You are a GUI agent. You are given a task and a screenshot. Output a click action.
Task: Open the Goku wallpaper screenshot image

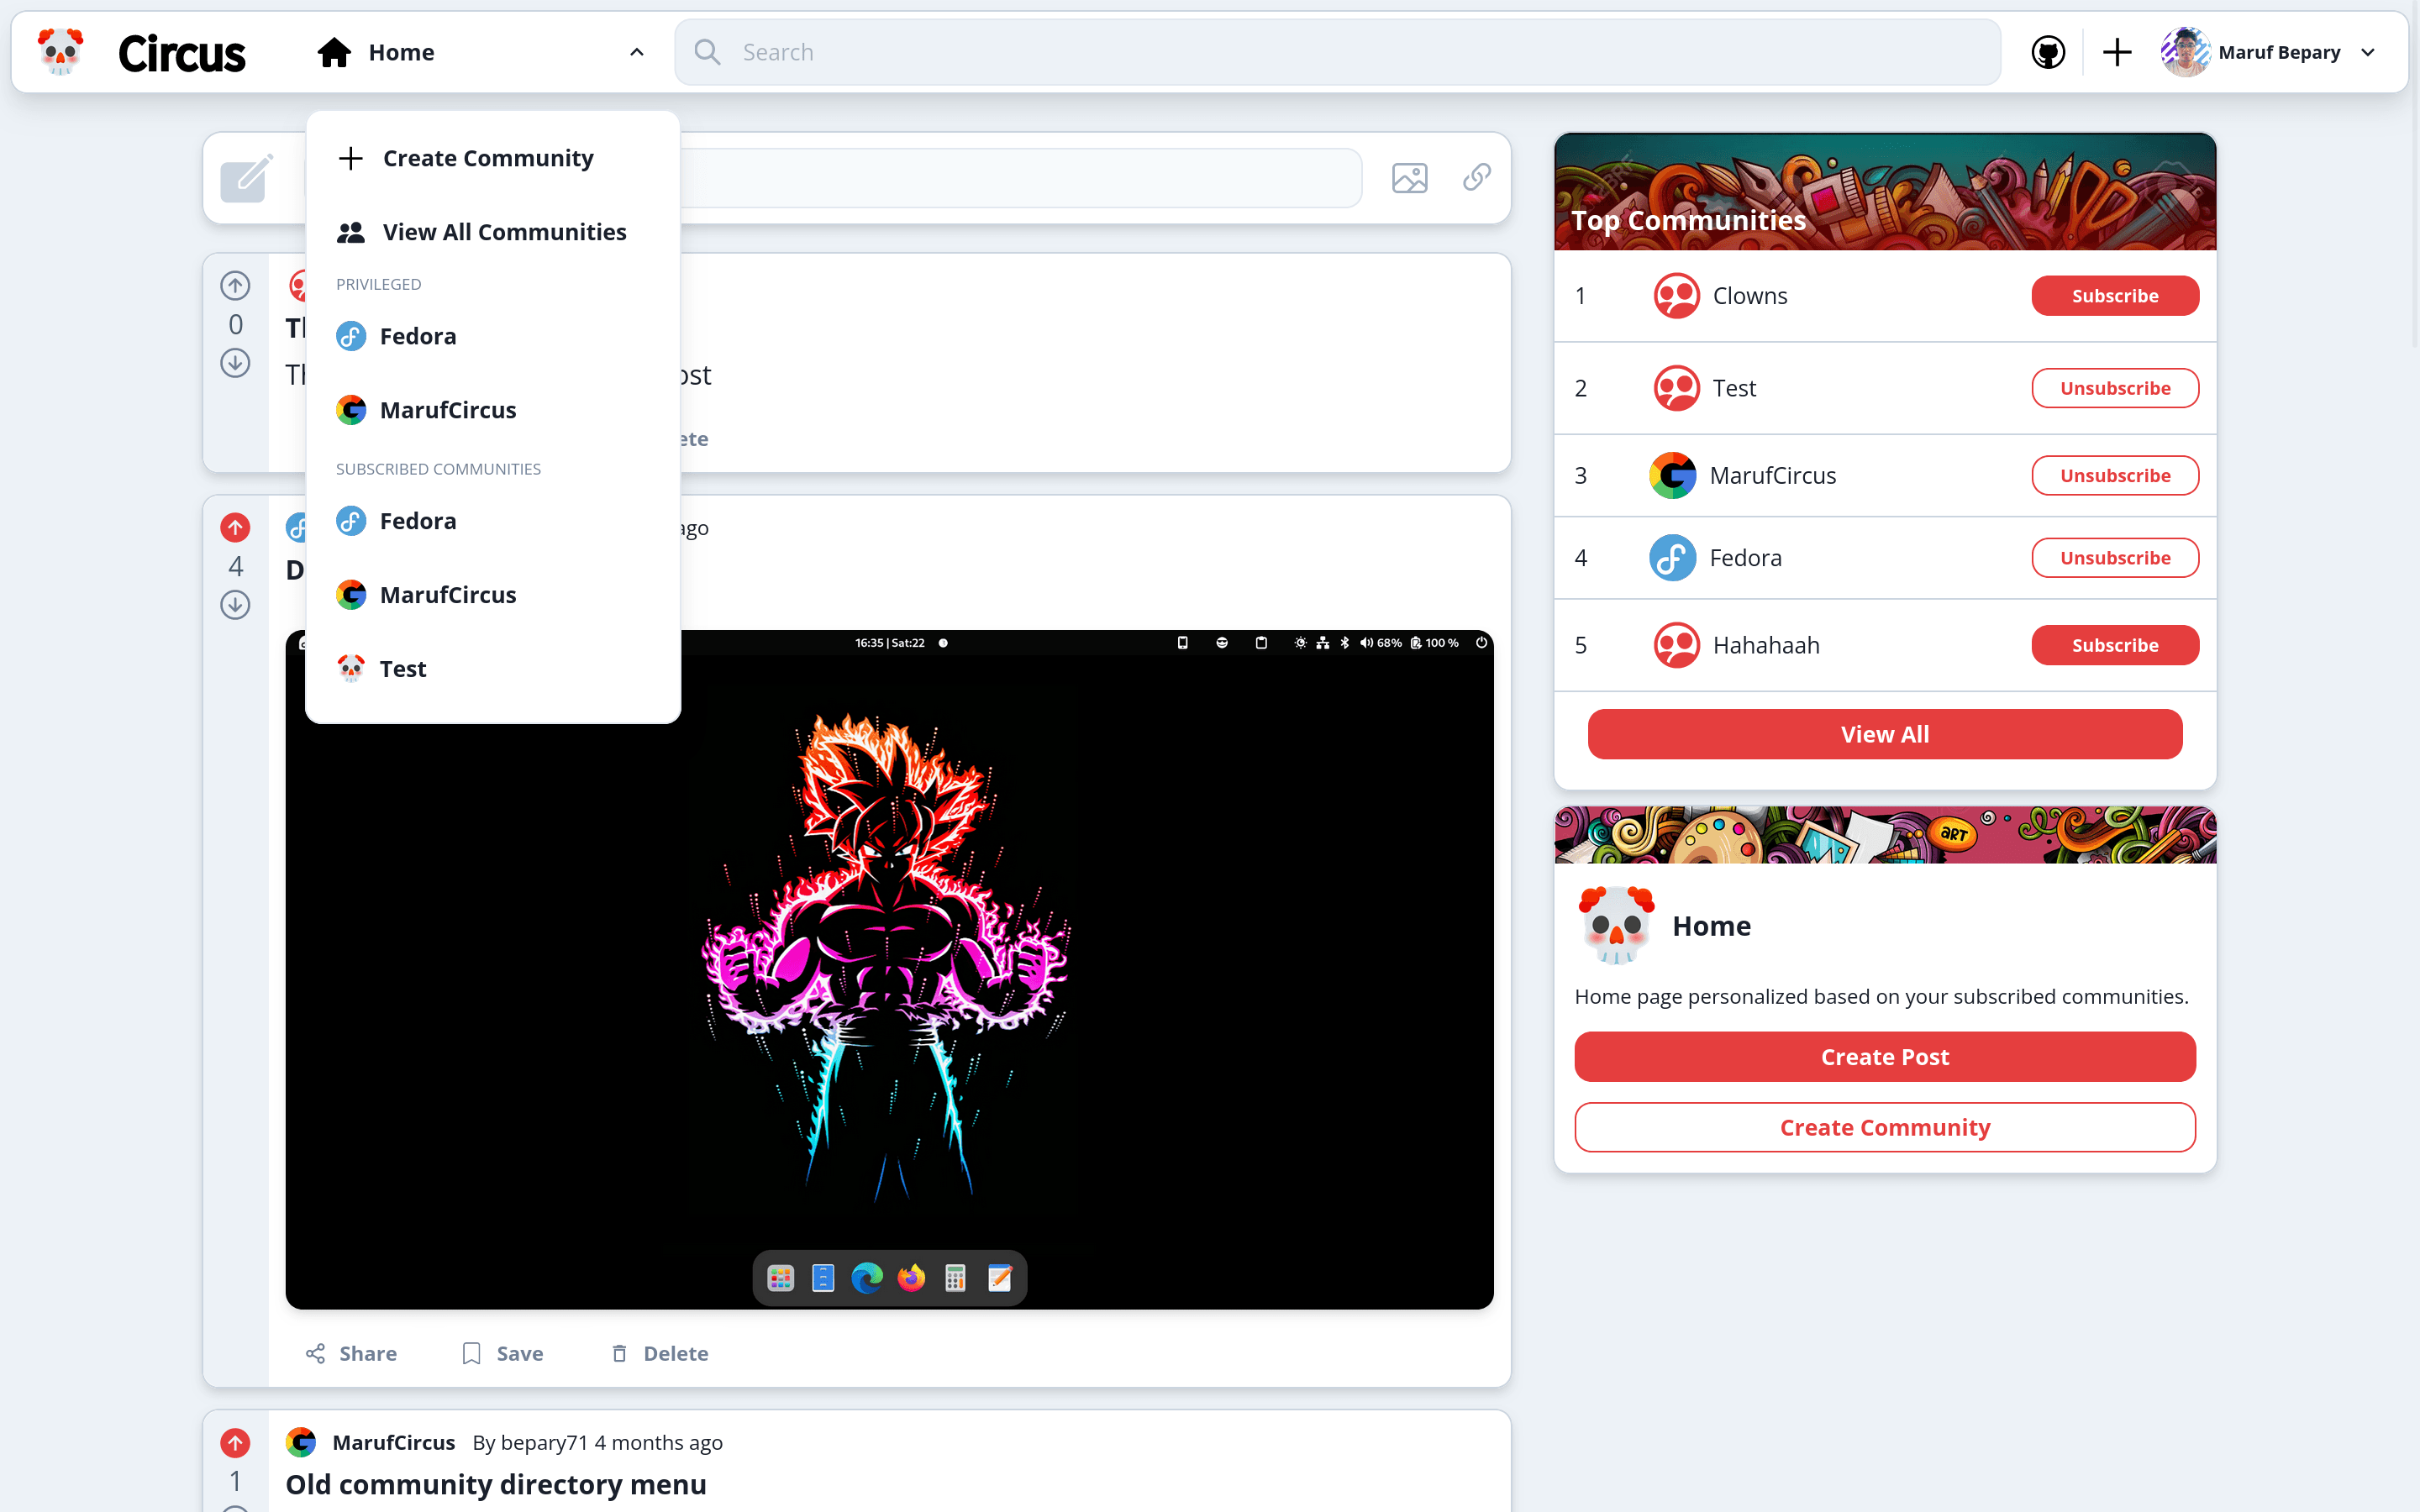pyautogui.click(x=889, y=969)
